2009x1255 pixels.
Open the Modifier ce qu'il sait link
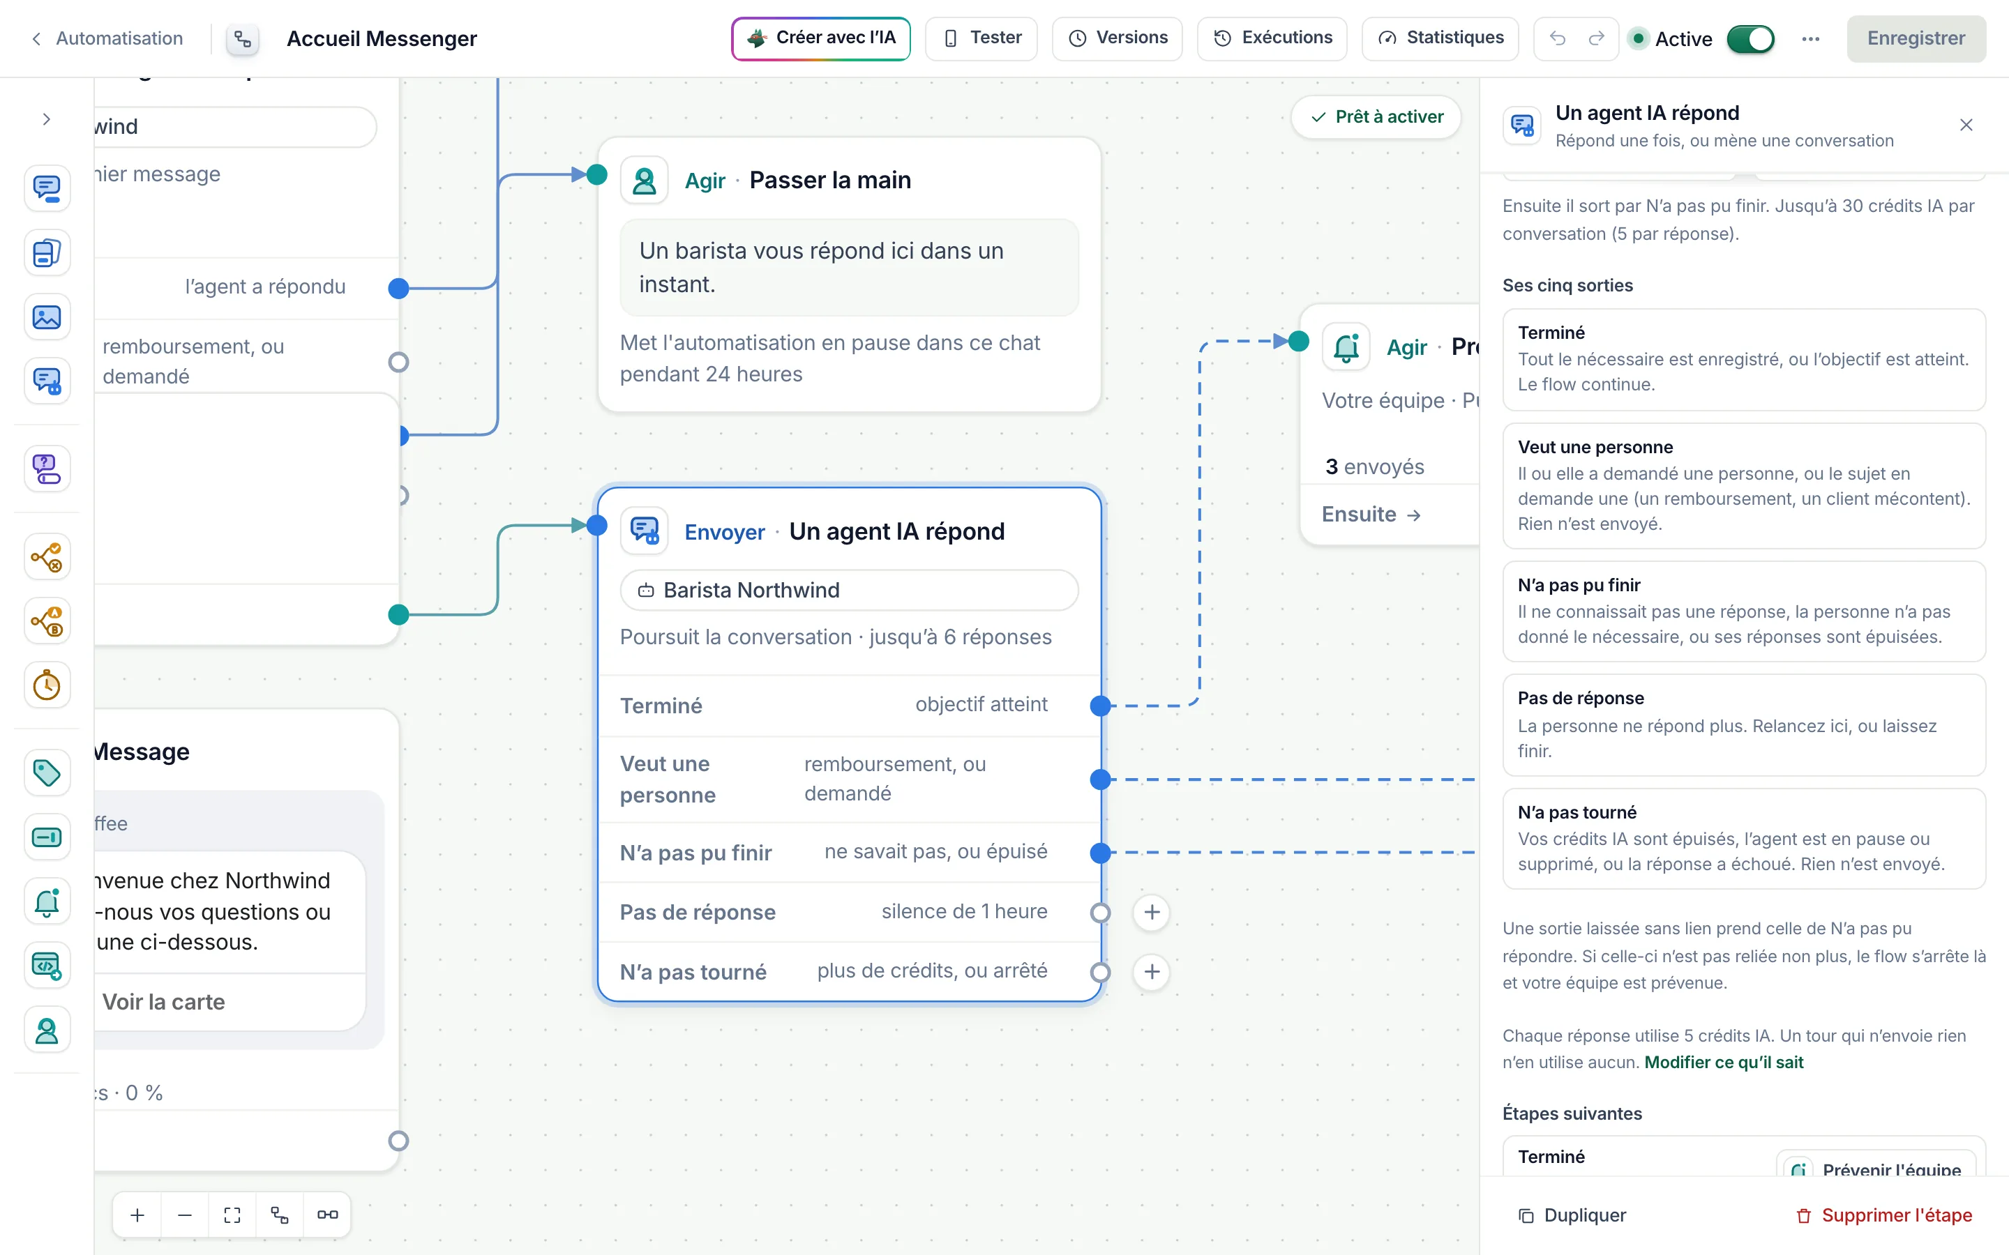point(1724,1063)
